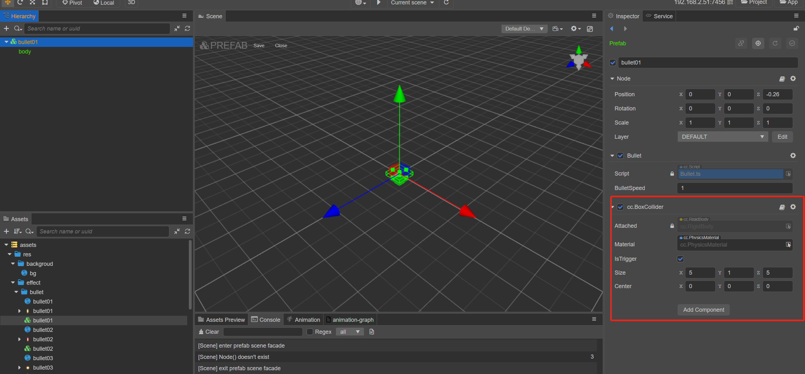Click the locate prefab asset icon
The width and height of the screenshot is (805, 374).
tap(758, 43)
